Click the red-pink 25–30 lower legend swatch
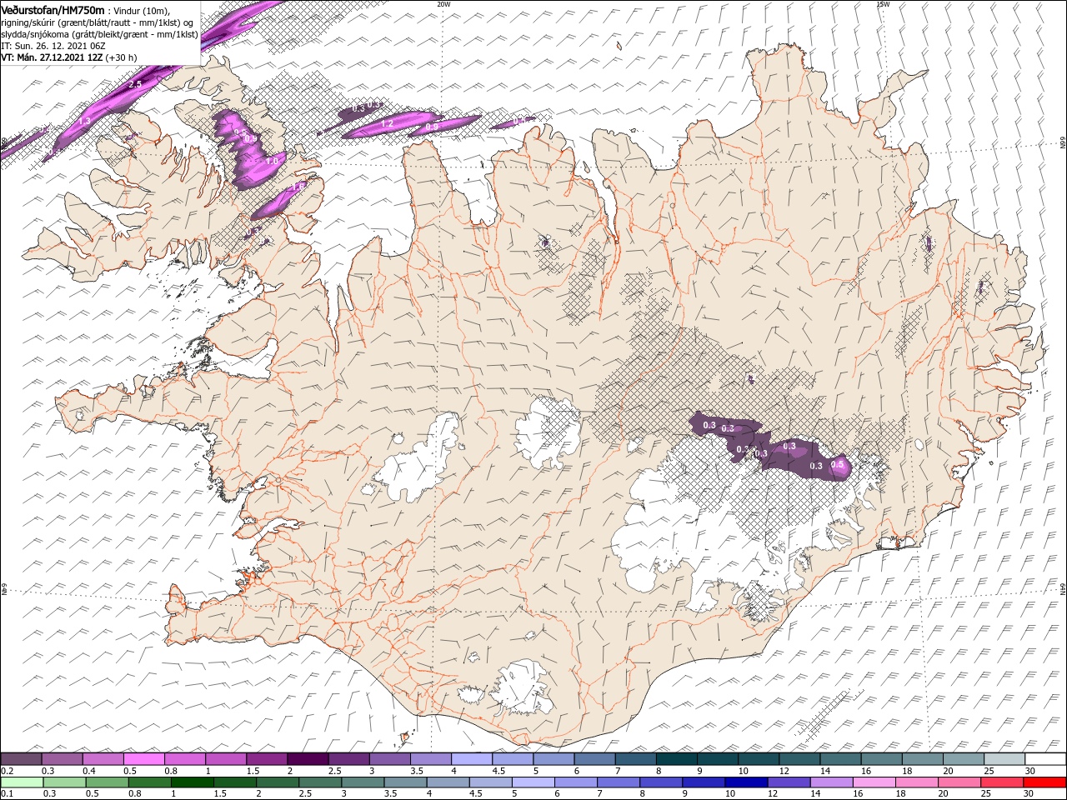 pos(1001,782)
